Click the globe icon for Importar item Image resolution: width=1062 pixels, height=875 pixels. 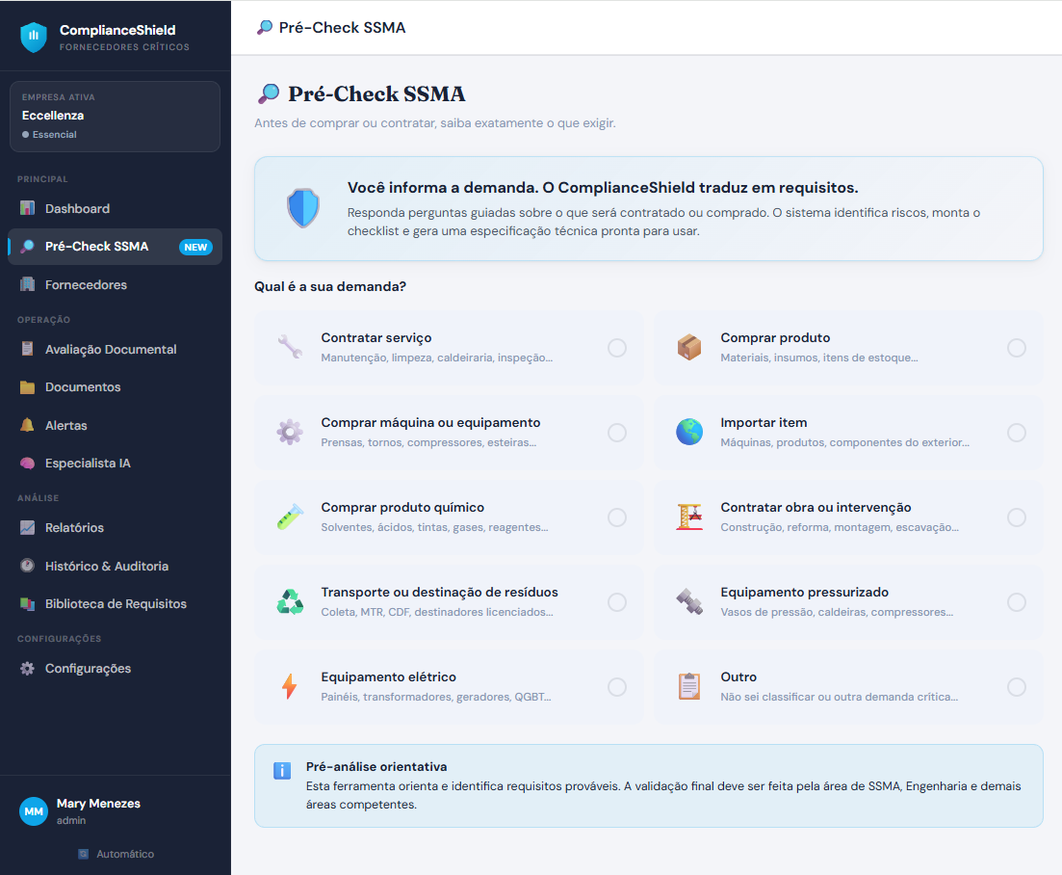(x=689, y=432)
